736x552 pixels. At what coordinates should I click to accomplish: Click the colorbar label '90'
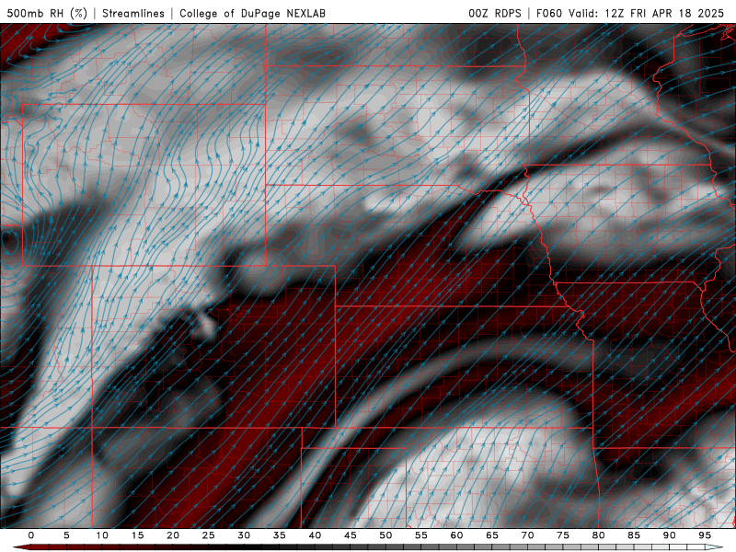click(x=670, y=535)
